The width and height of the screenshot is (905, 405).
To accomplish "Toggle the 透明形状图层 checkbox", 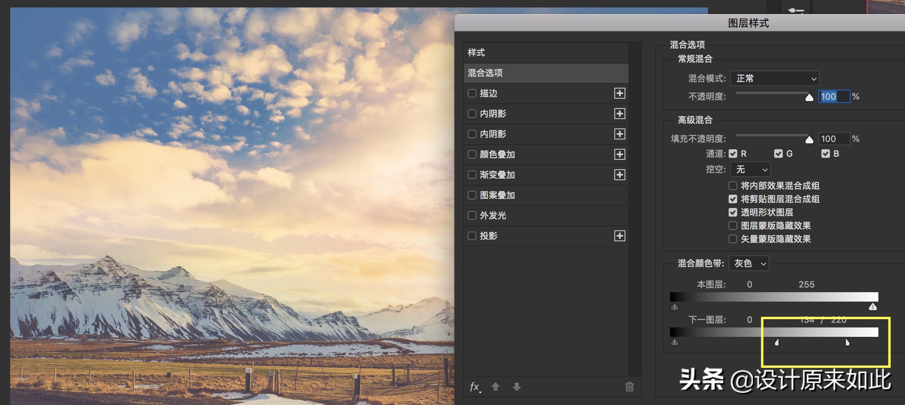I will pyautogui.click(x=733, y=212).
